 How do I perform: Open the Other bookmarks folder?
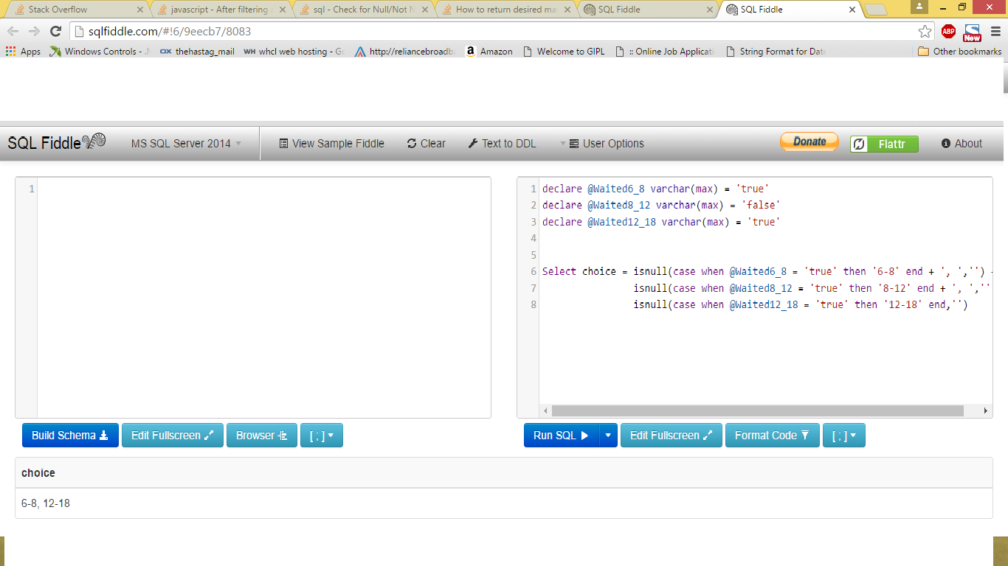(960, 52)
